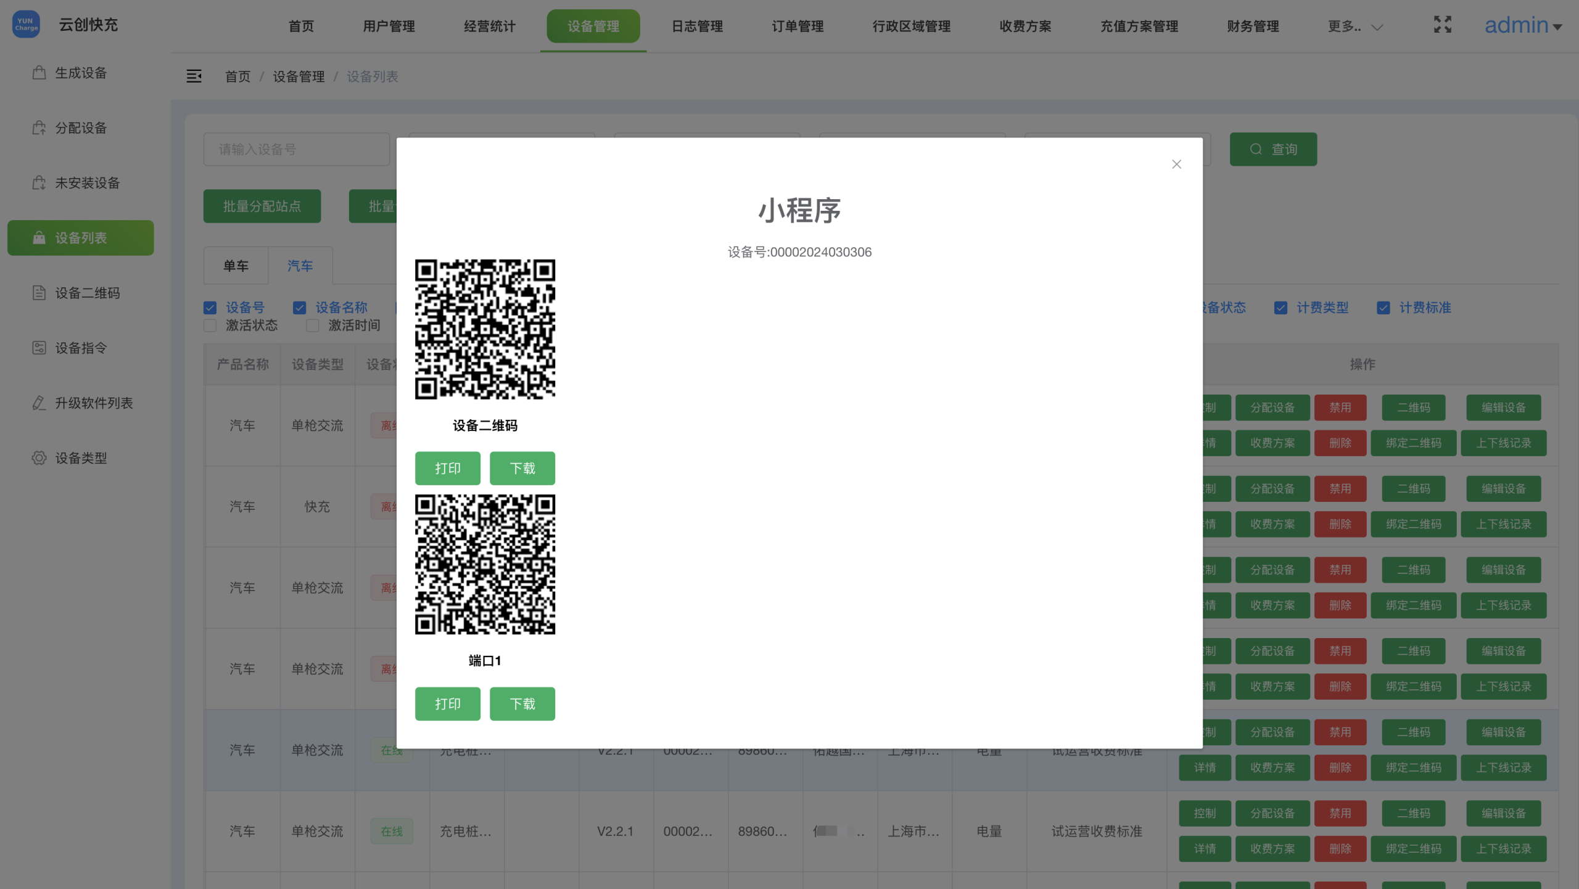The image size is (1579, 889).
Task: Uncheck the 计费类型 column checkbox
Action: click(1280, 308)
